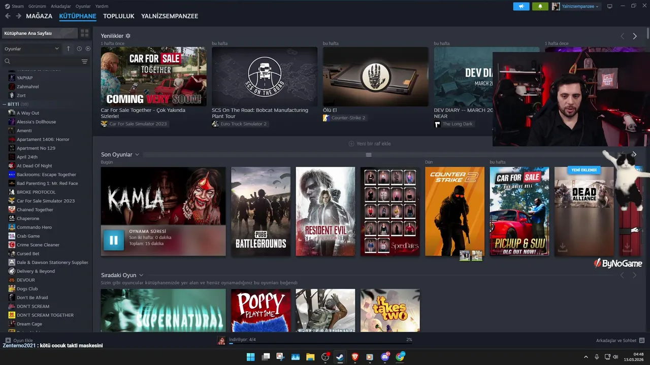Open advanced filter options icon
This screenshot has height=365, width=650.
(84, 61)
